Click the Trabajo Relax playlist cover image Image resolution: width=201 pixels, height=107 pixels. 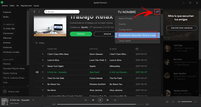50,26
